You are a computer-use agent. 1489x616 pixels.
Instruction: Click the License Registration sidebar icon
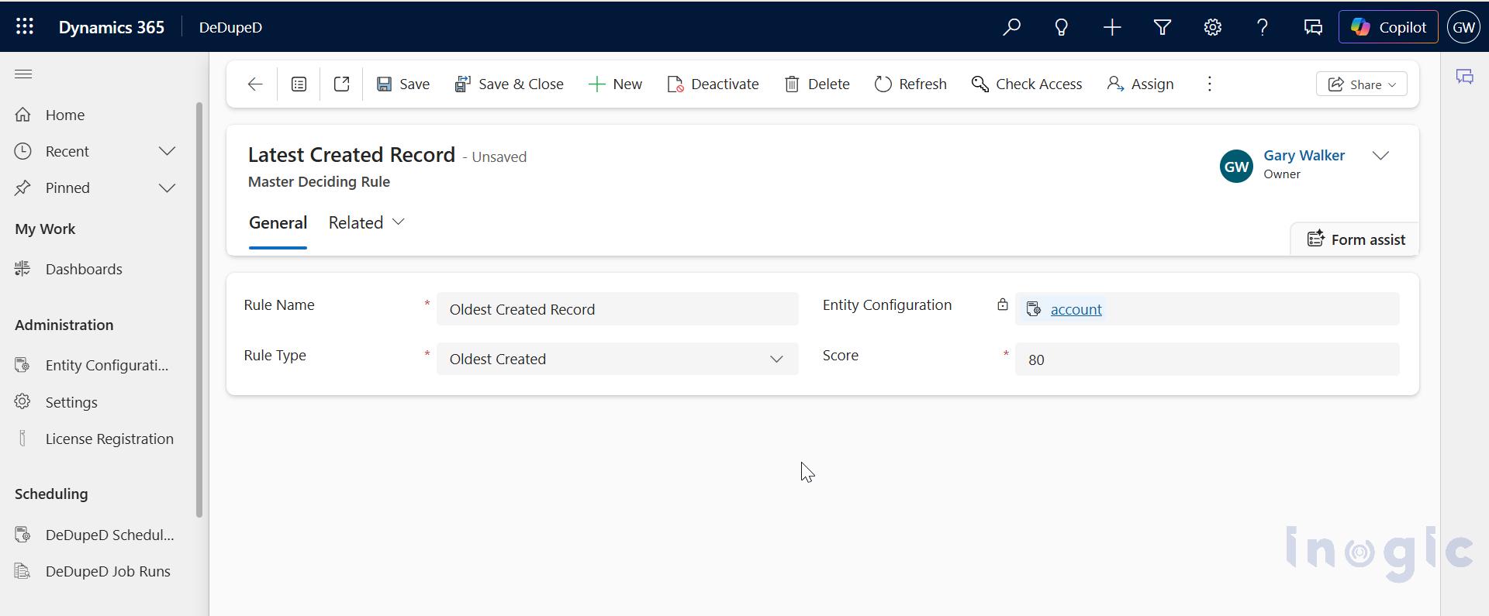coord(22,439)
